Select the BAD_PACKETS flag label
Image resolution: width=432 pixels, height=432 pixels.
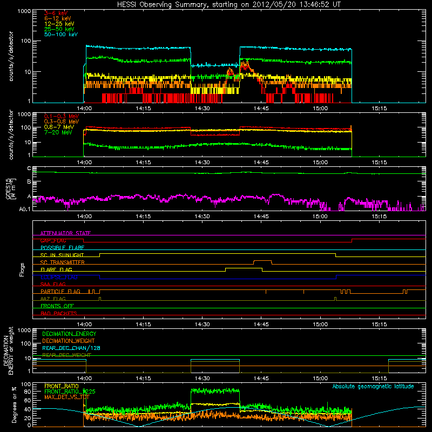point(59,313)
